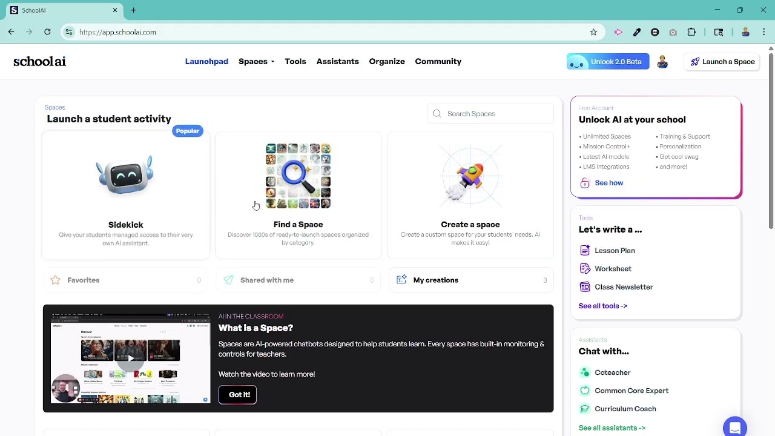Click the Coteacher icon
The height and width of the screenshot is (436, 775).
point(585,372)
